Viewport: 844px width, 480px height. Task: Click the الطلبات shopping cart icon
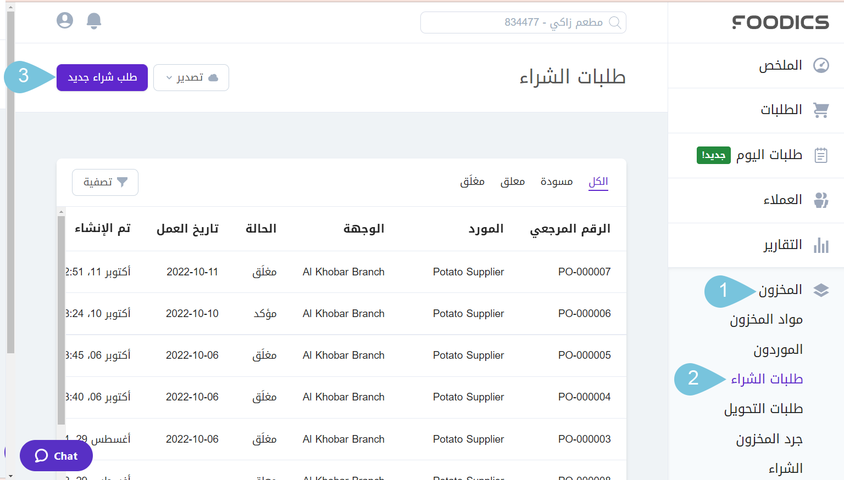tap(821, 110)
